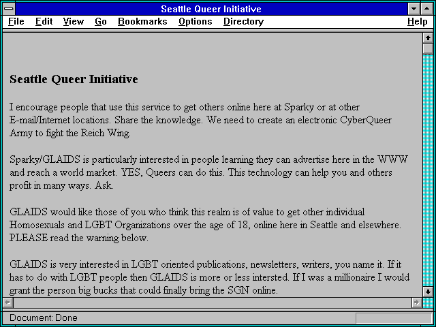
Task: Click the vertical scrollbar thumb
Action: click(x=428, y=48)
